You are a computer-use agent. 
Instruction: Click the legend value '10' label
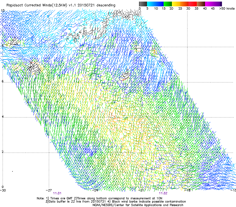156,9
